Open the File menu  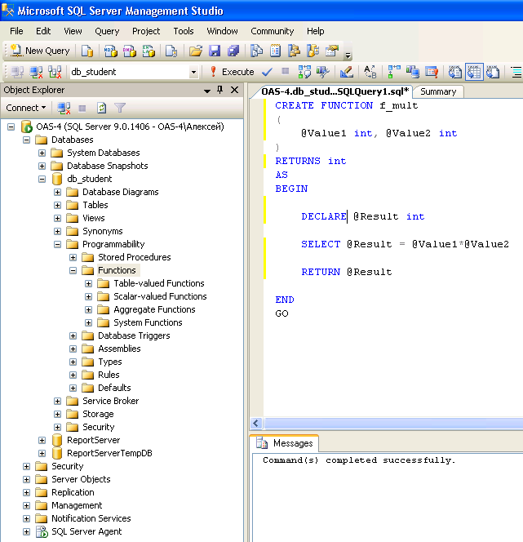click(16, 31)
